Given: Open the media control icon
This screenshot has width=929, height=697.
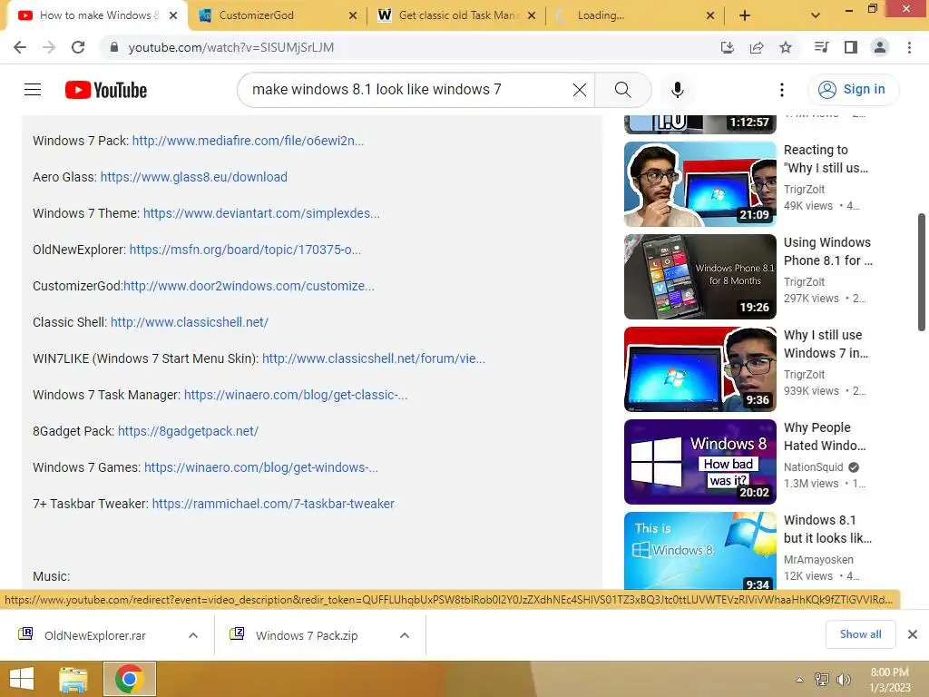Looking at the screenshot, I should pyautogui.click(x=821, y=47).
